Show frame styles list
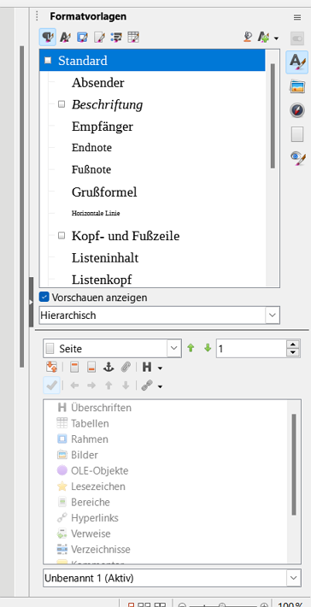This screenshot has height=607, width=311. pos(82,37)
